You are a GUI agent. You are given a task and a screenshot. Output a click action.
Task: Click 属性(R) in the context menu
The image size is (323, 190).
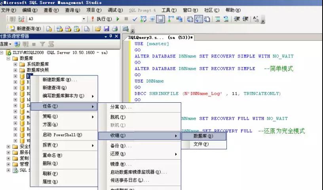(x=50, y=182)
